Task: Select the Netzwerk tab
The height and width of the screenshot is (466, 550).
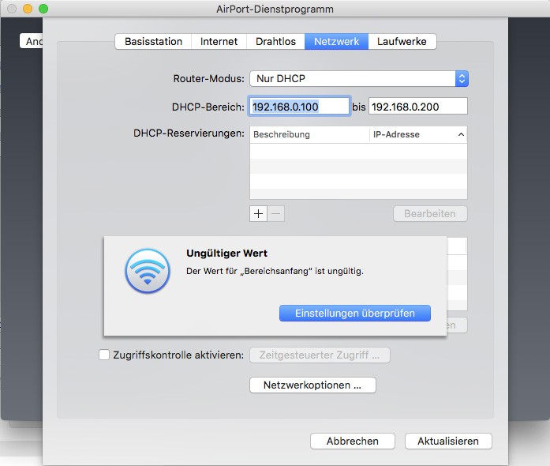Action: tap(336, 42)
